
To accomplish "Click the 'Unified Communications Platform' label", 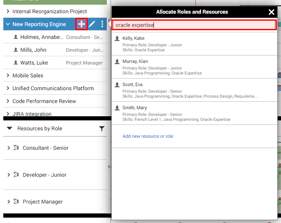I will coord(53,88).
